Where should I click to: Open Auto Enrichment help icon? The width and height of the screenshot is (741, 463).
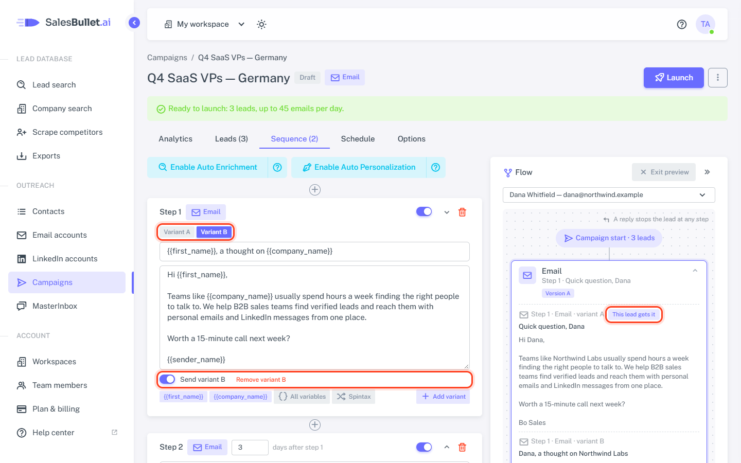click(x=277, y=167)
